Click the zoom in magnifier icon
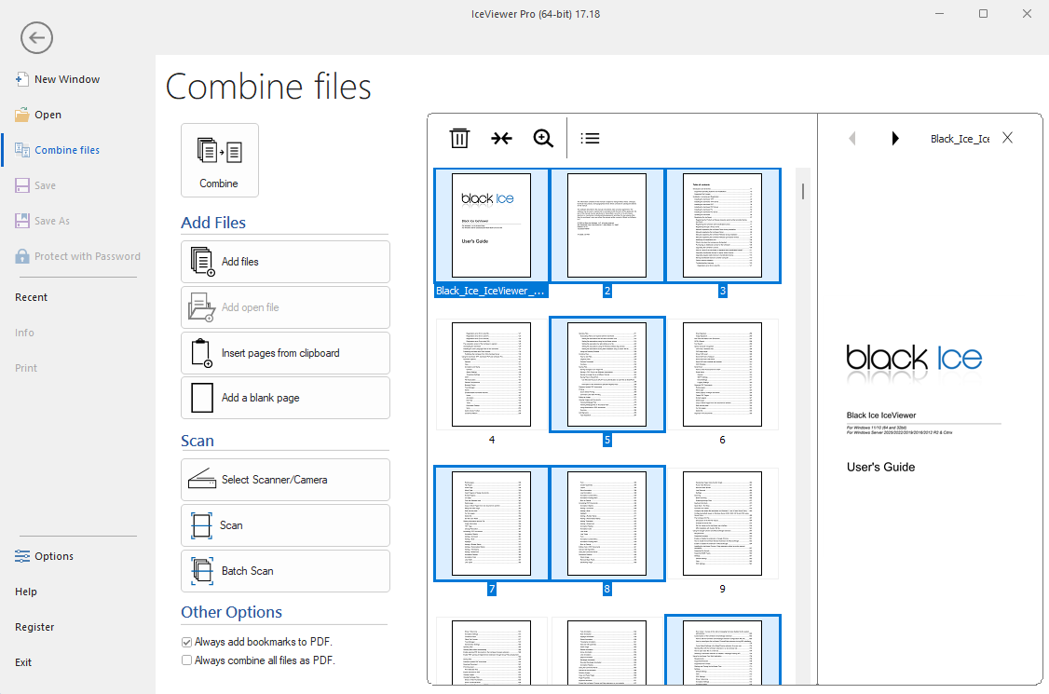This screenshot has height=694, width=1049. (542, 138)
